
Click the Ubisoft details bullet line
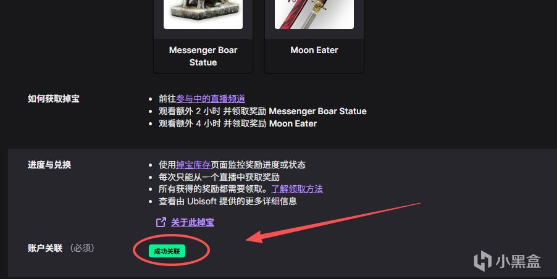pyautogui.click(x=228, y=201)
